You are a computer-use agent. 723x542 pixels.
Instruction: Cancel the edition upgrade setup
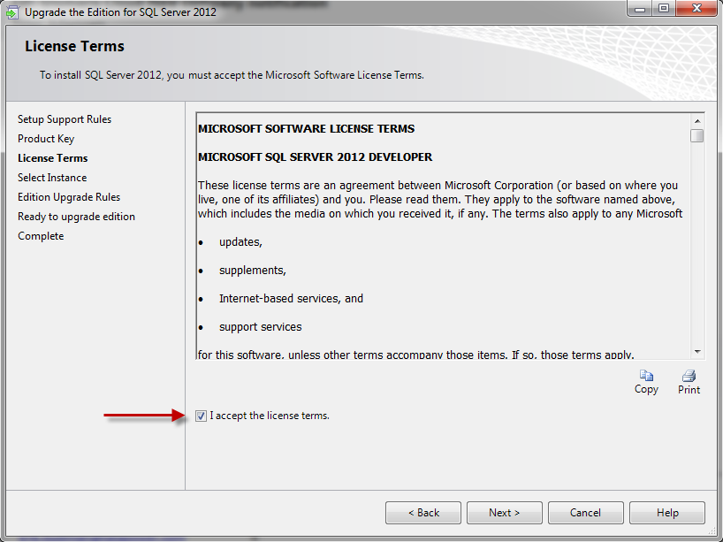586,513
